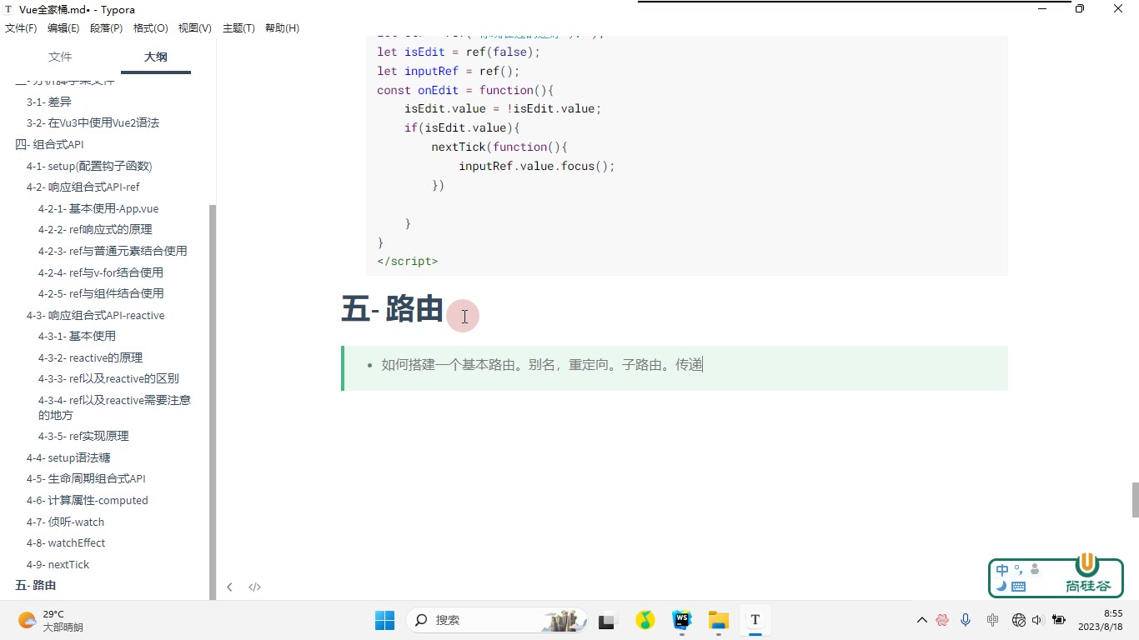Viewport: 1139px width, 640px height.
Task: Open the 文件(F) menu
Action: [21, 28]
